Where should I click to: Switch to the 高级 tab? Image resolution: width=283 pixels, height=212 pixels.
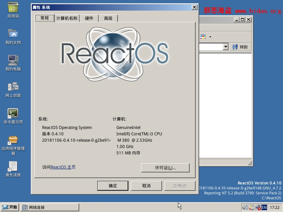pos(108,18)
